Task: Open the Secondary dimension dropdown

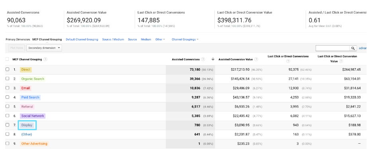Action: pyautogui.click(x=44, y=48)
